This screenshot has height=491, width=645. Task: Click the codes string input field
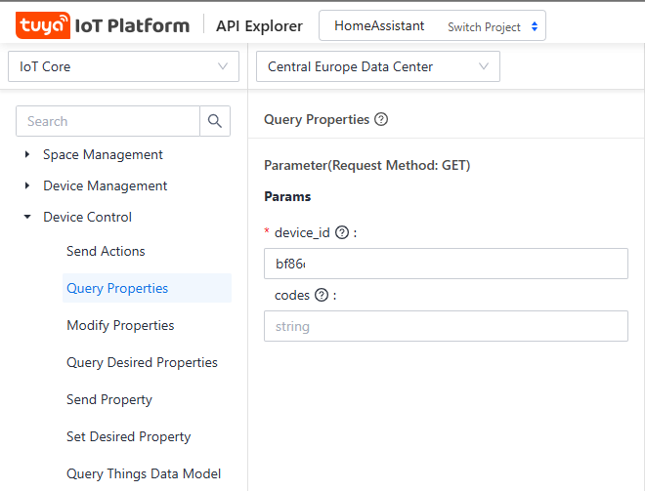click(x=446, y=326)
